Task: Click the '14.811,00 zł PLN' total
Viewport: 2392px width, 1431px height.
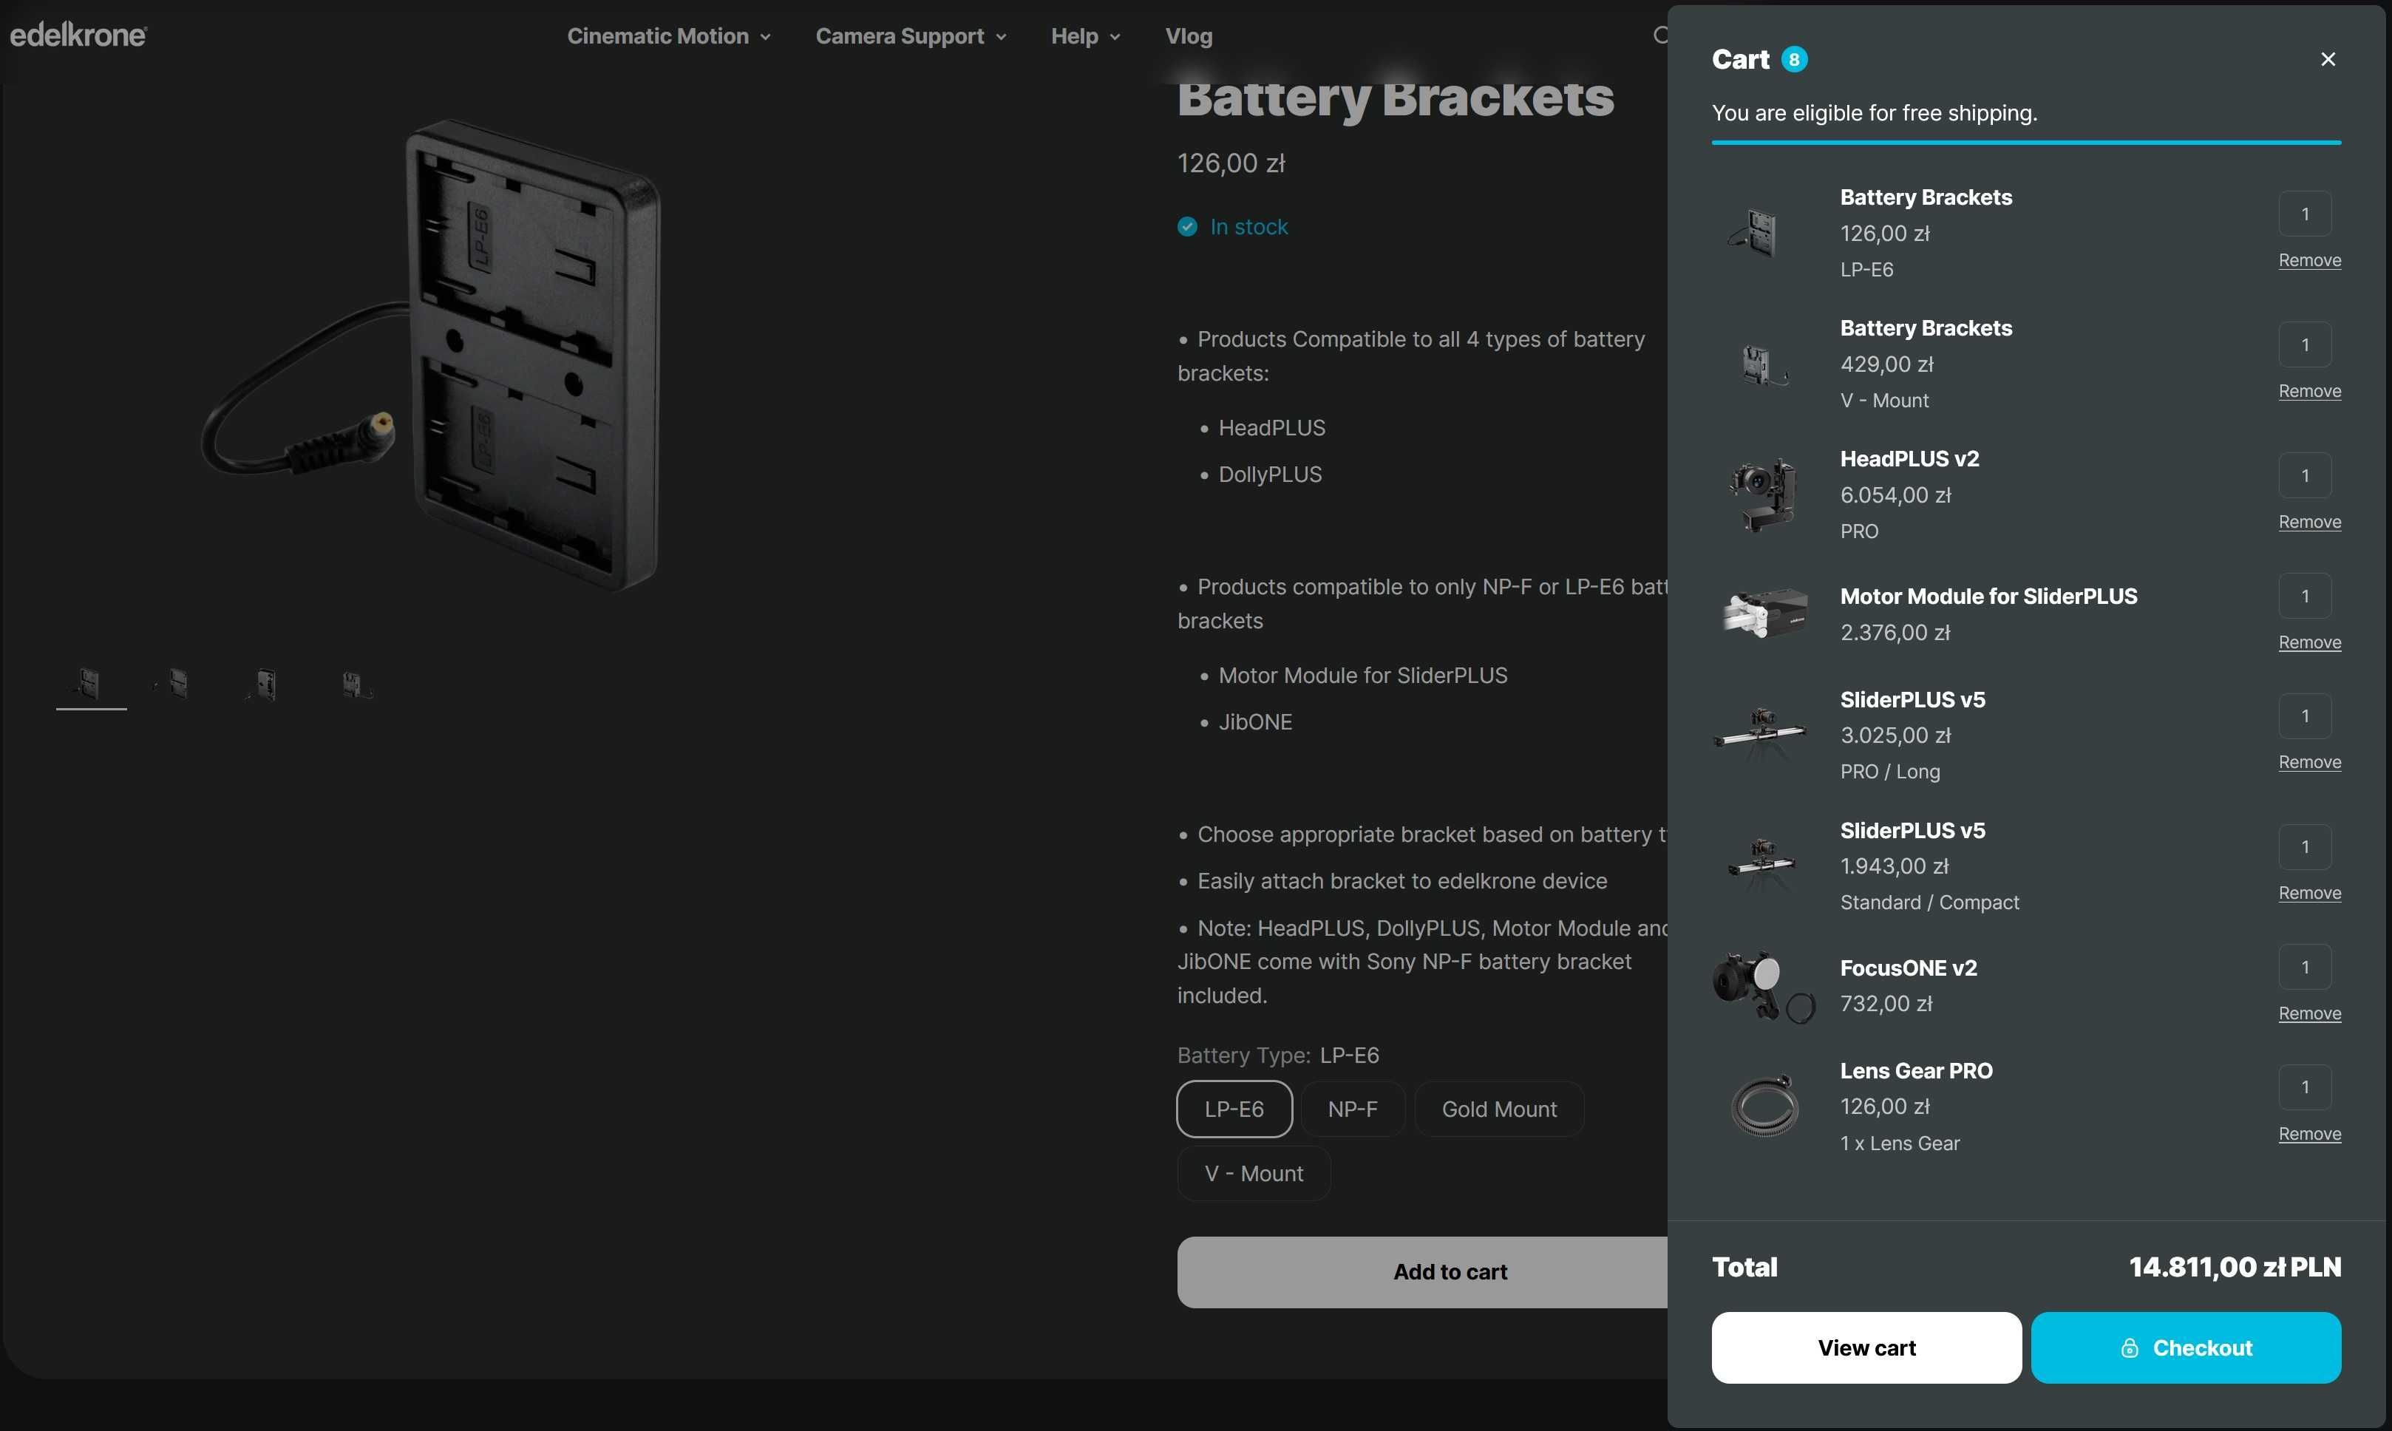Action: click(x=2235, y=1267)
